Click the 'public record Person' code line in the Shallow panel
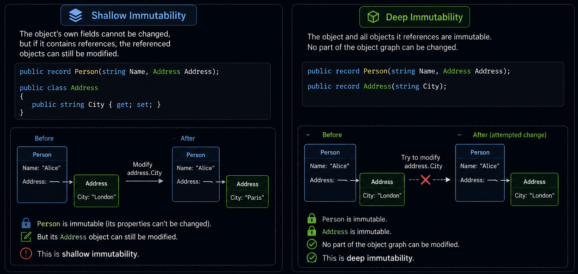This screenshot has width=578, height=274. 119,72
